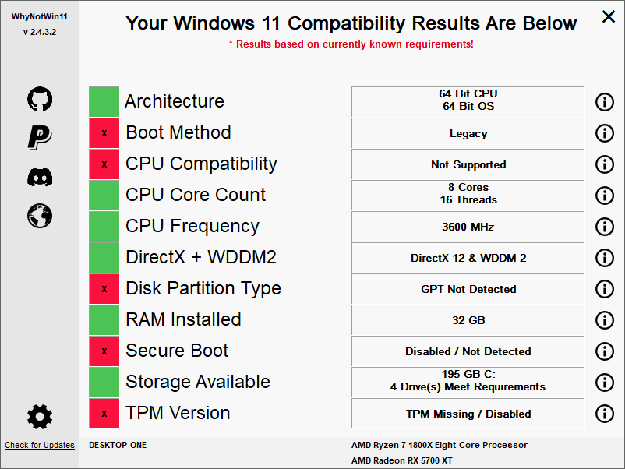Click the Check for Updates link
The image size is (625, 469).
point(40,446)
